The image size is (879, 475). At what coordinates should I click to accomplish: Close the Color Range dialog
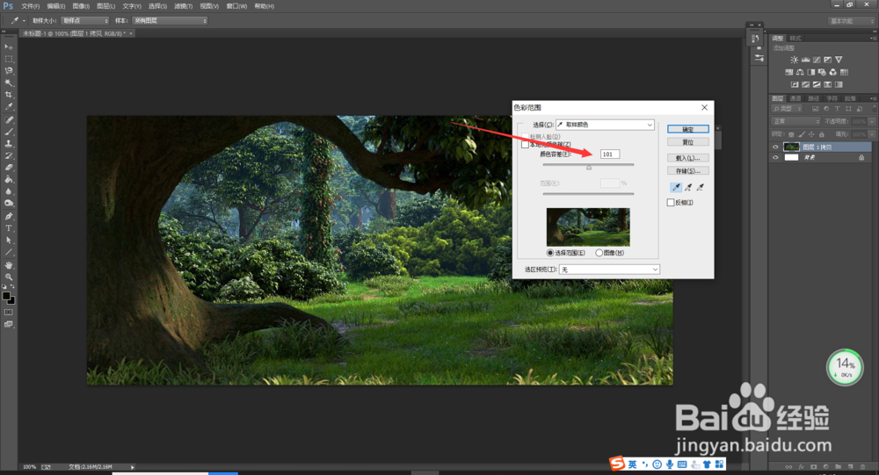705,107
